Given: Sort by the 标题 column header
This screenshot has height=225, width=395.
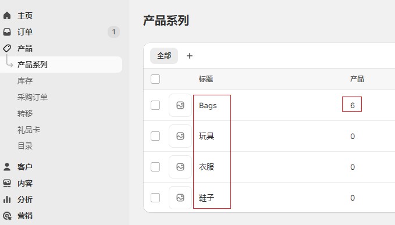Looking at the screenshot, I should pyautogui.click(x=206, y=79).
